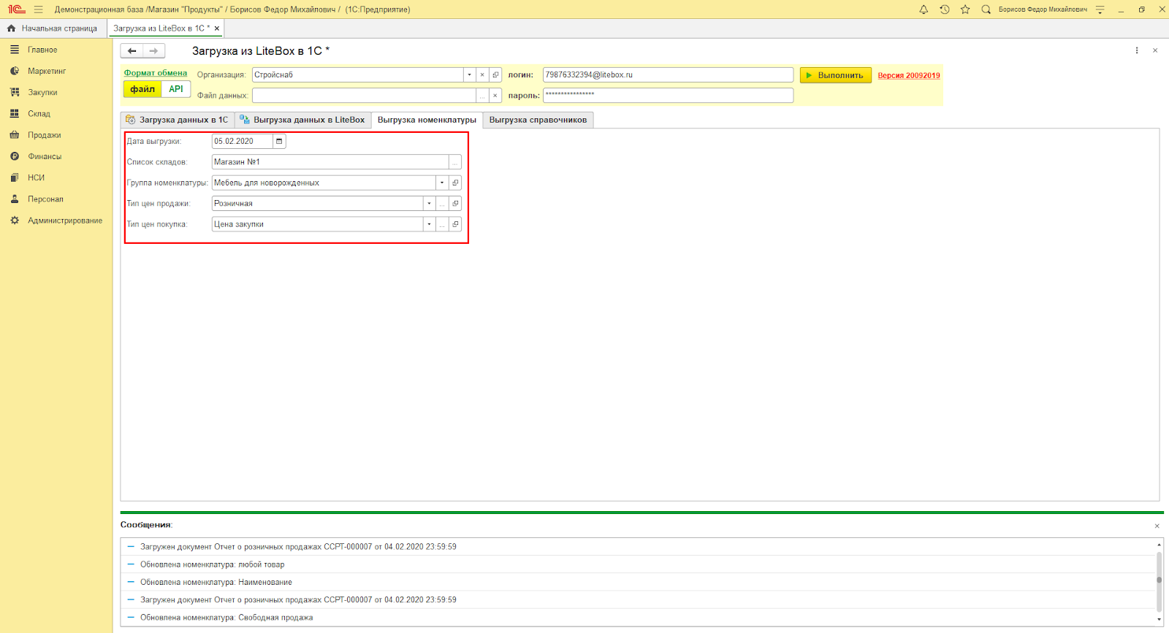Screen dimensions: 1169x633
Task: Open the Версия 20092019 link
Action: 909,75
